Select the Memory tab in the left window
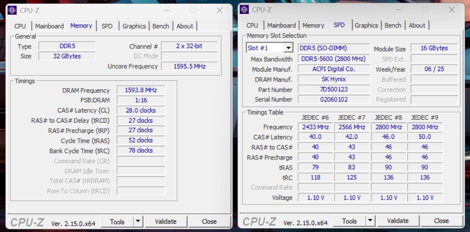470x232 pixels. click(x=81, y=26)
